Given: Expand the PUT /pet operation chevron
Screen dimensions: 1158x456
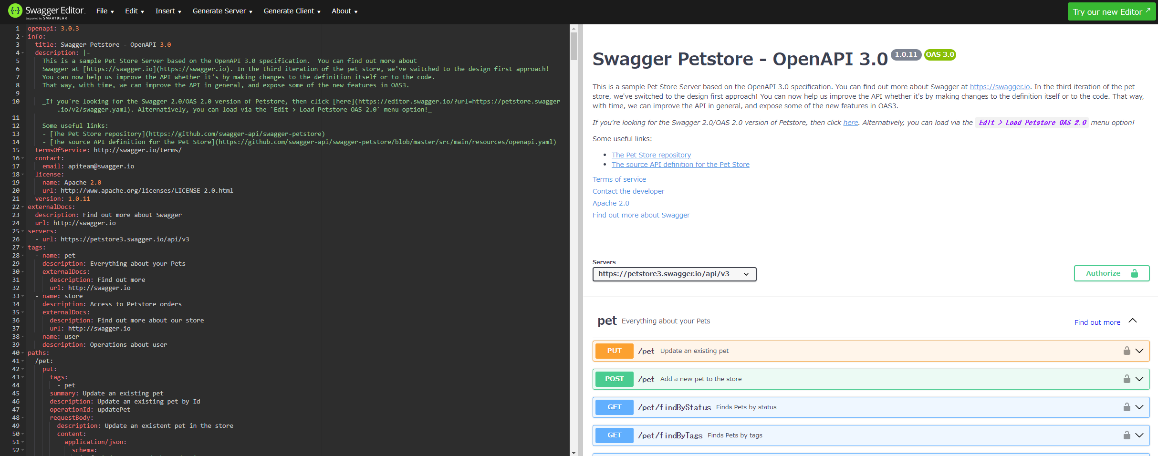Looking at the screenshot, I should [1139, 351].
